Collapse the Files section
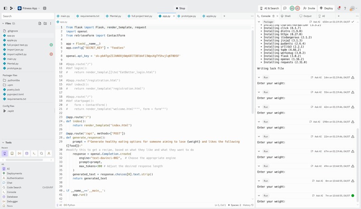The width and height of the screenshot is (361, 209). pyautogui.click(x=3, y=23)
